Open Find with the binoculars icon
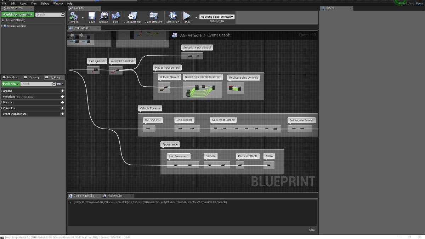Viewport: 425px width, 239px height. click(x=115, y=17)
